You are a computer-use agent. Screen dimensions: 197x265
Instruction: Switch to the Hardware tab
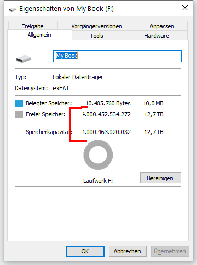(156, 36)
